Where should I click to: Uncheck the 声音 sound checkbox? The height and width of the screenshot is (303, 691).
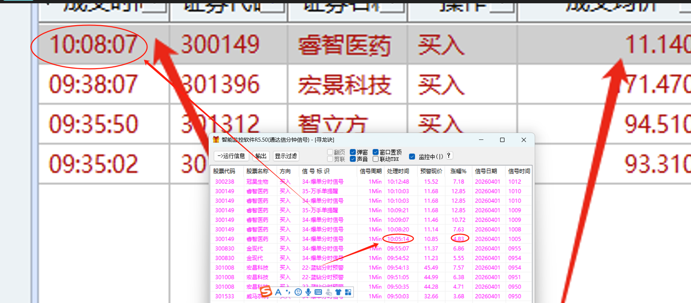[x=353, y=159]
